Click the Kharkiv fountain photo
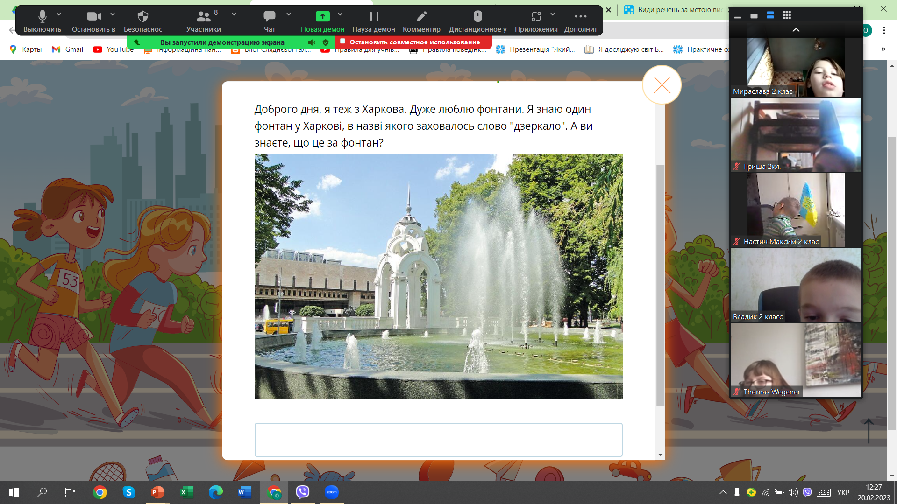This screenshot has width=897, height=504. point(438,277)
